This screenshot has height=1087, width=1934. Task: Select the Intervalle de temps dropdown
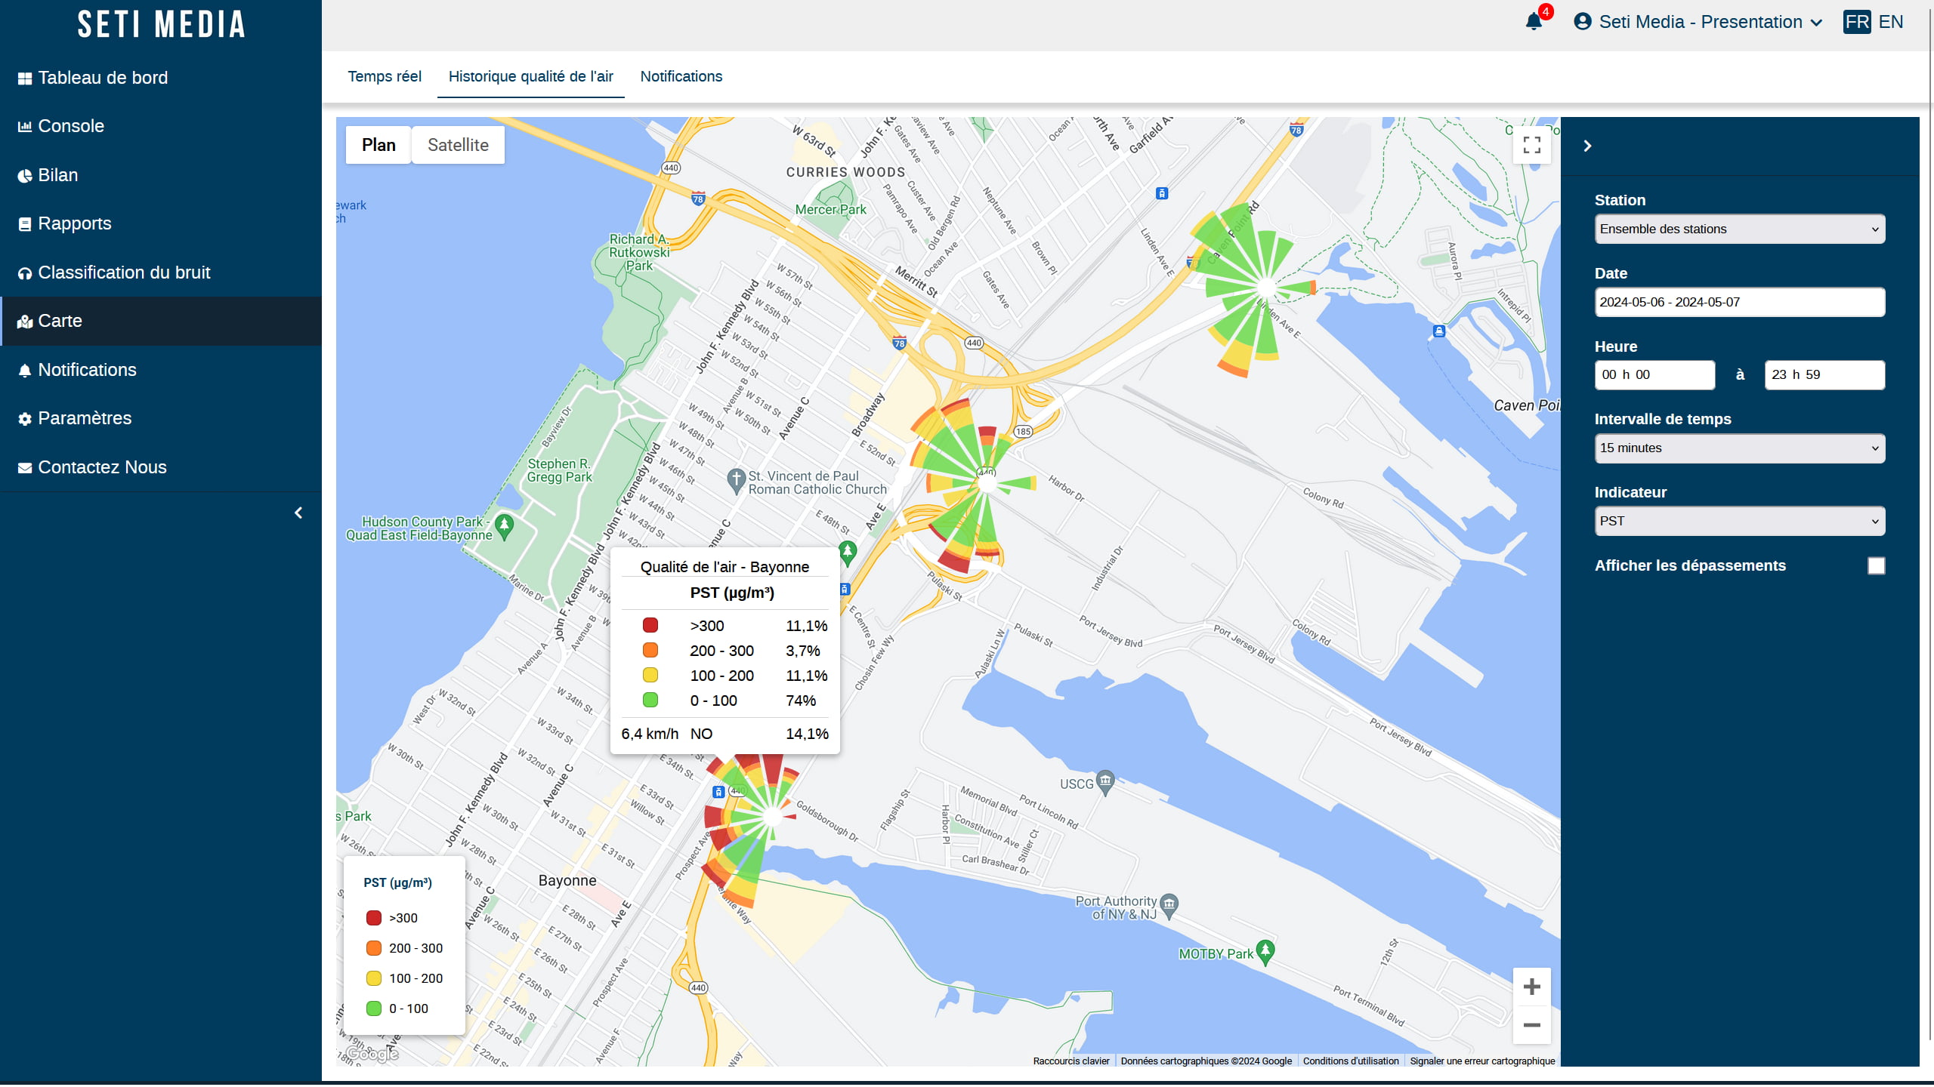(1739, 448)
